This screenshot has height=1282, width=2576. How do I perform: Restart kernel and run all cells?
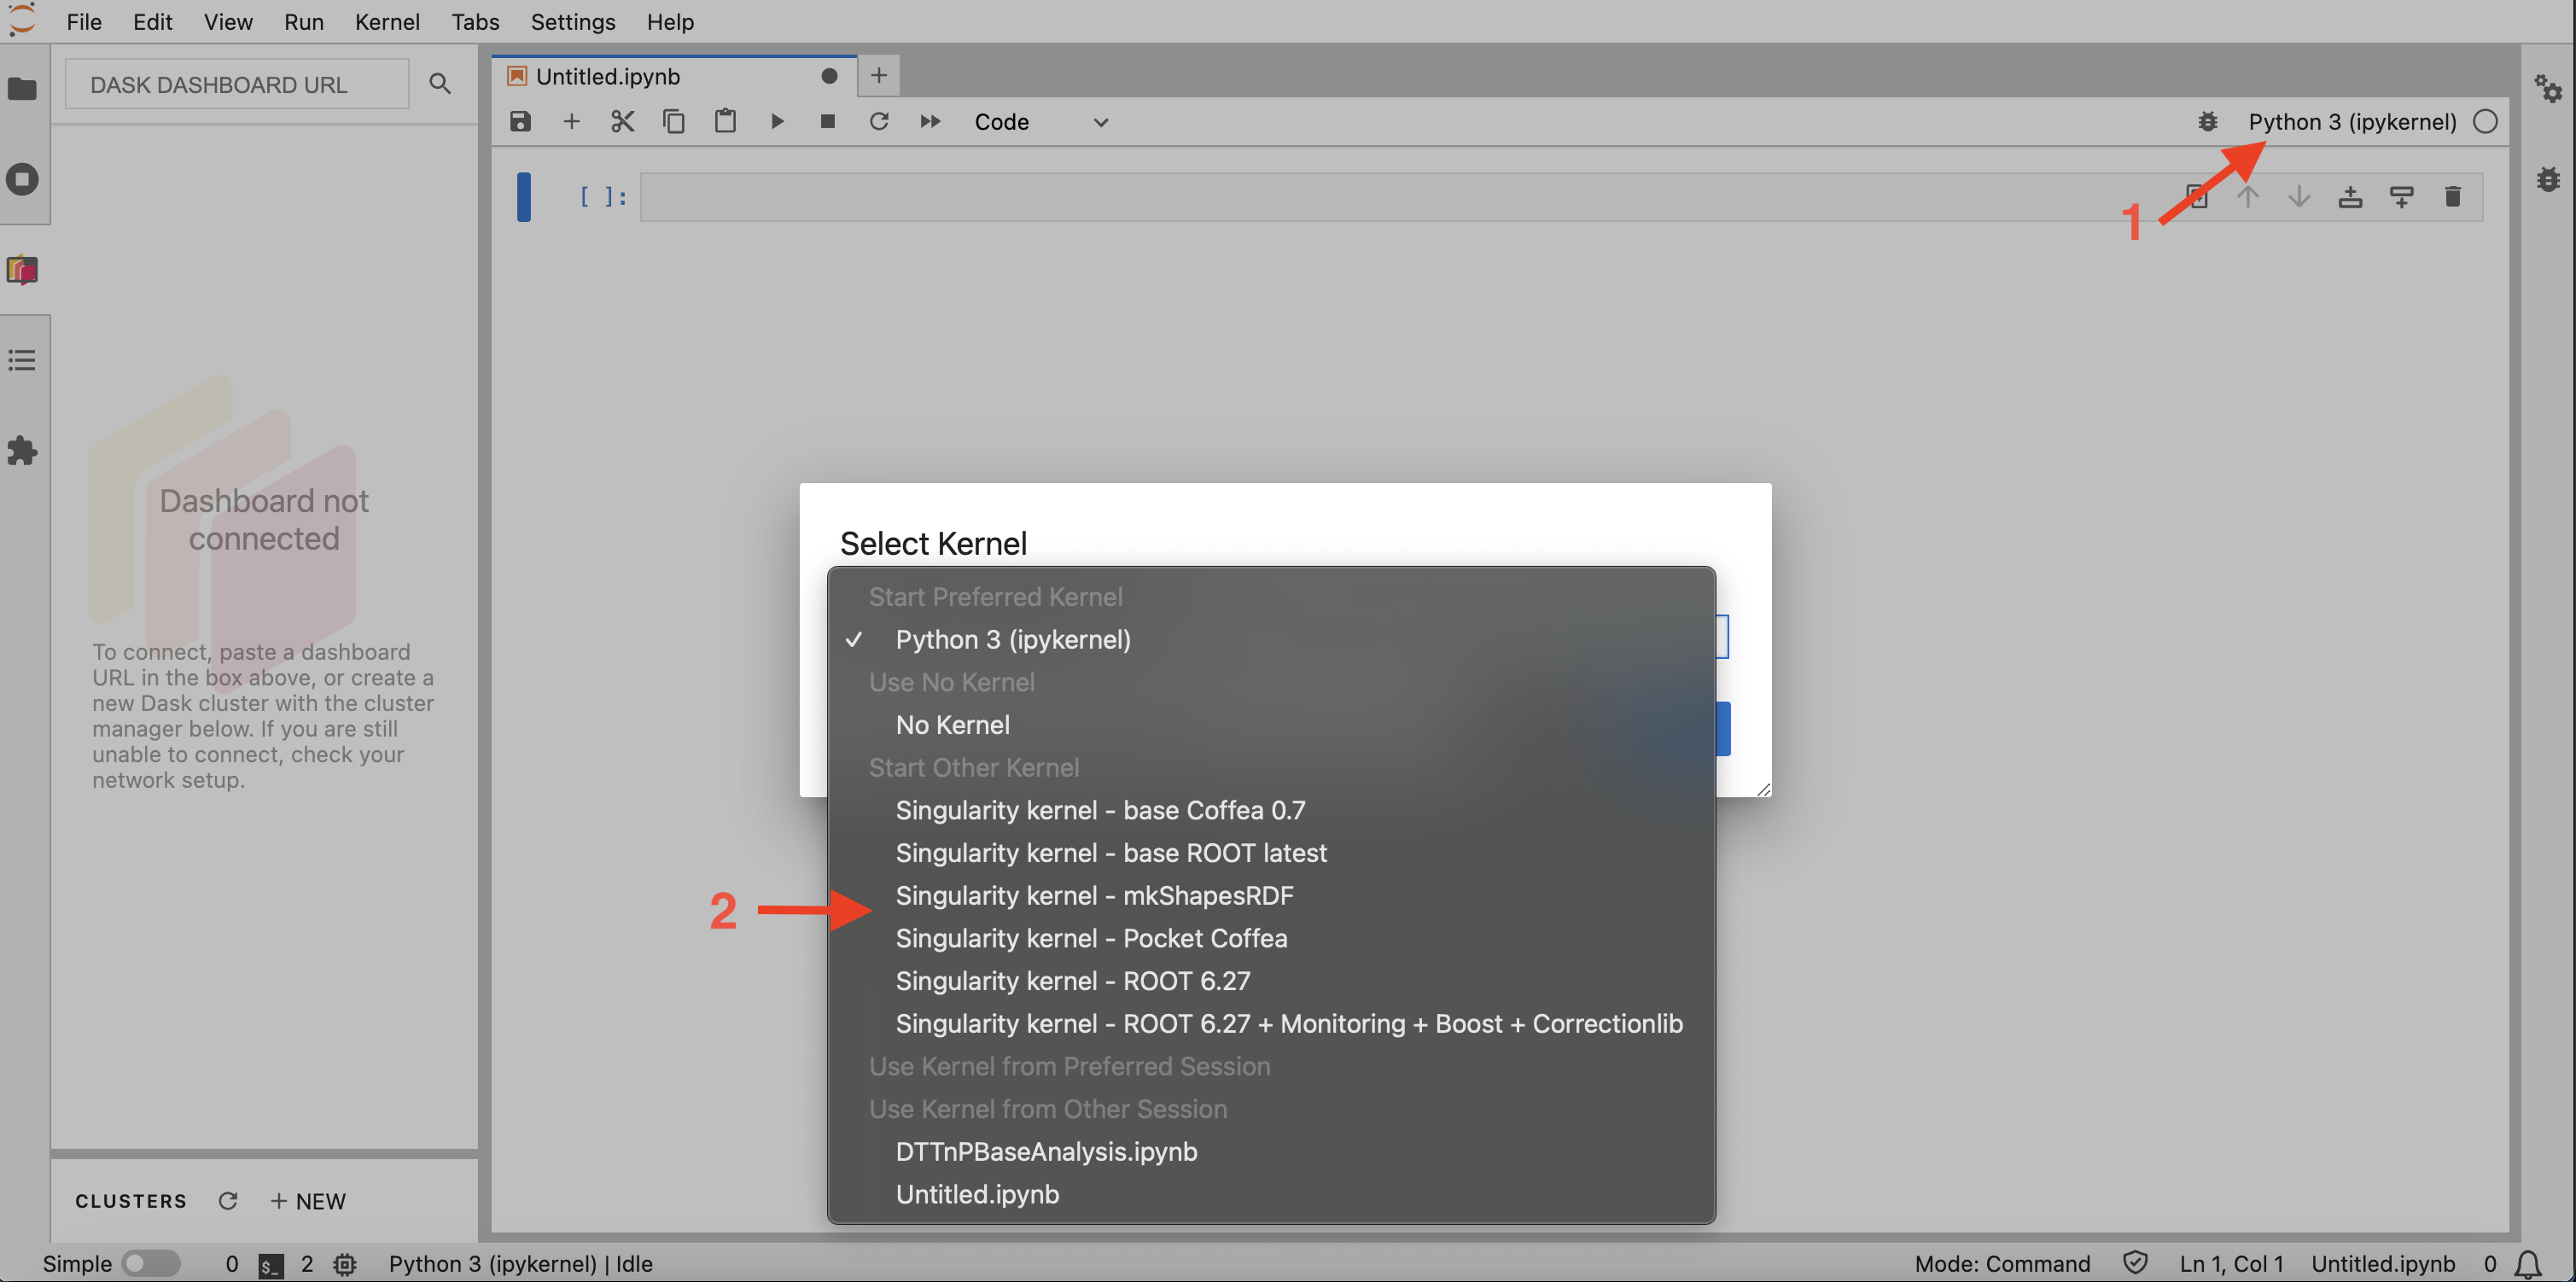coord(930,122)
